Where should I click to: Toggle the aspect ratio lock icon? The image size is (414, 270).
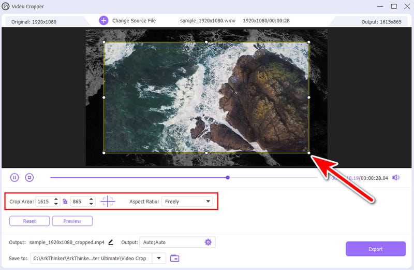tap(65, 202)
